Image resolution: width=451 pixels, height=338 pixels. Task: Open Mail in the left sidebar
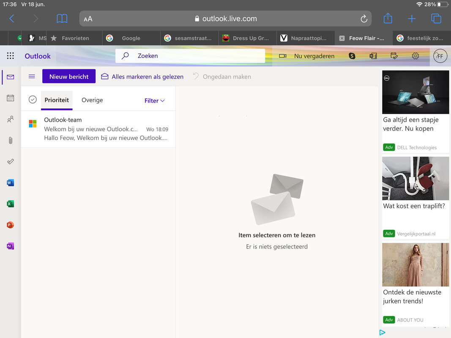tap(10, 77)
